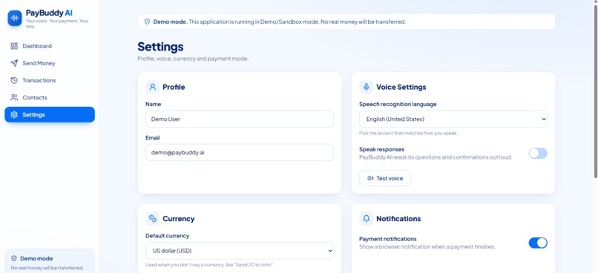Image resolution: width=598 pixels, height=273 pixels.
Task: Click the Dashboard grid icon in sidebar
Action: (14, 46)
